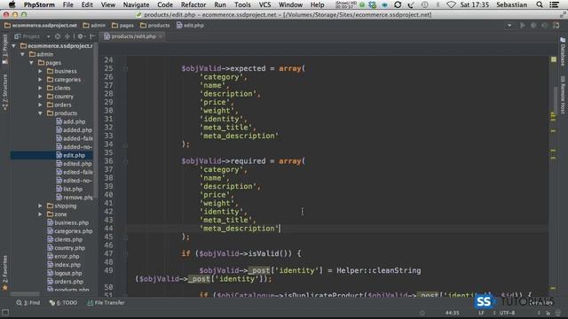The height and width of the screenshot is (319, 568).
Task: Click the Bluetooth icon in menu bar
Action: [x=438, y=4]
